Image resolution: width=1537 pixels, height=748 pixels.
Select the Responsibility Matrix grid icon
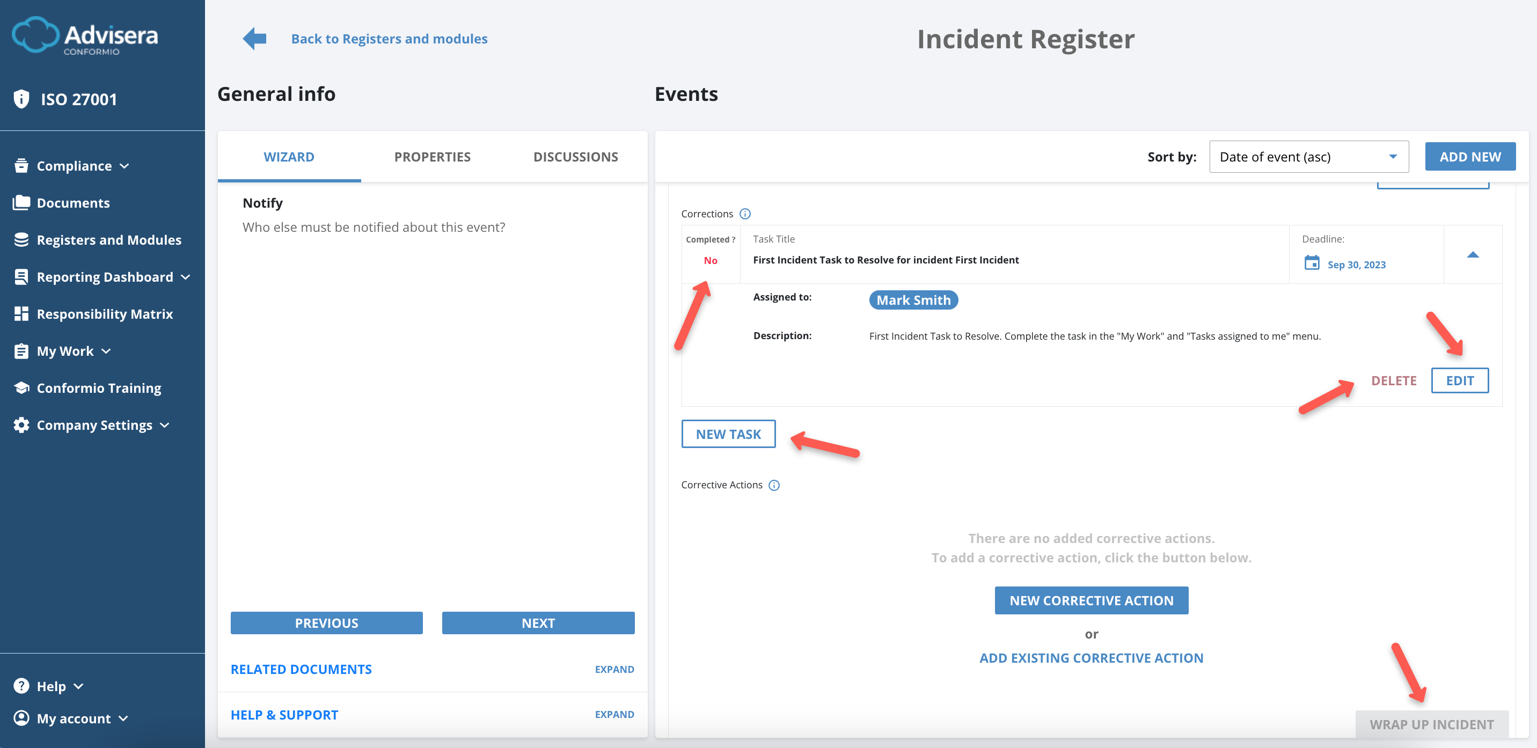click(21, 313)
